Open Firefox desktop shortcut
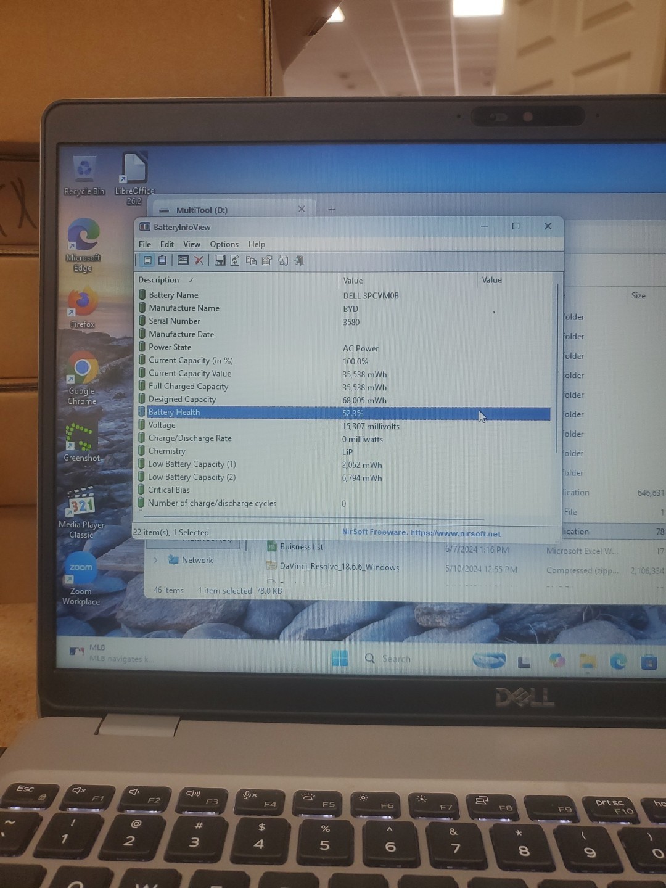 [83, 306]
